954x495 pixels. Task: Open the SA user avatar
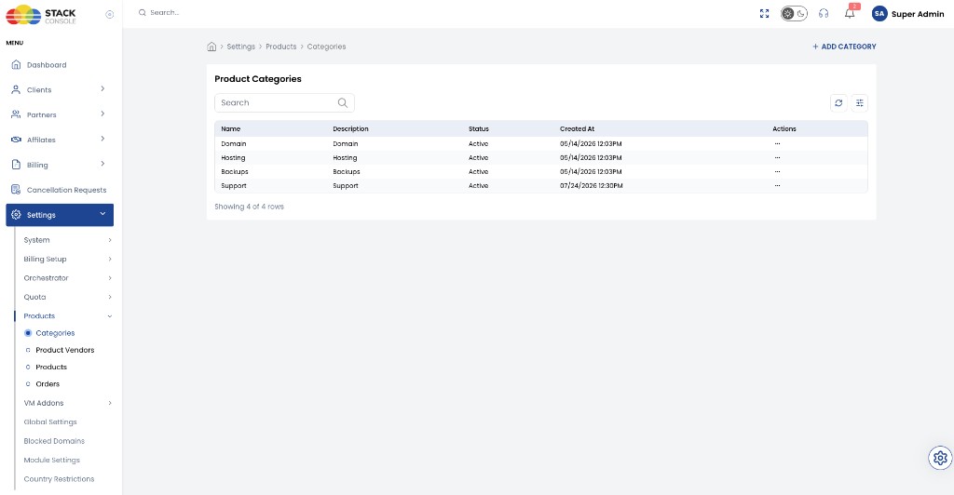(x=879, y=13)
